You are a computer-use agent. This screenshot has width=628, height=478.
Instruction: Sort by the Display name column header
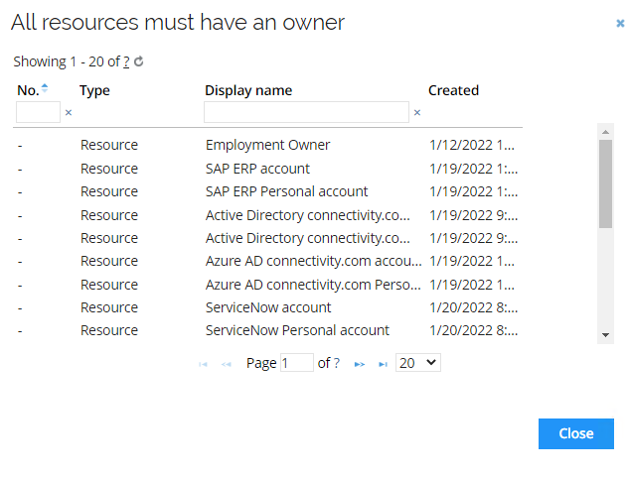[x=248, y=90]
